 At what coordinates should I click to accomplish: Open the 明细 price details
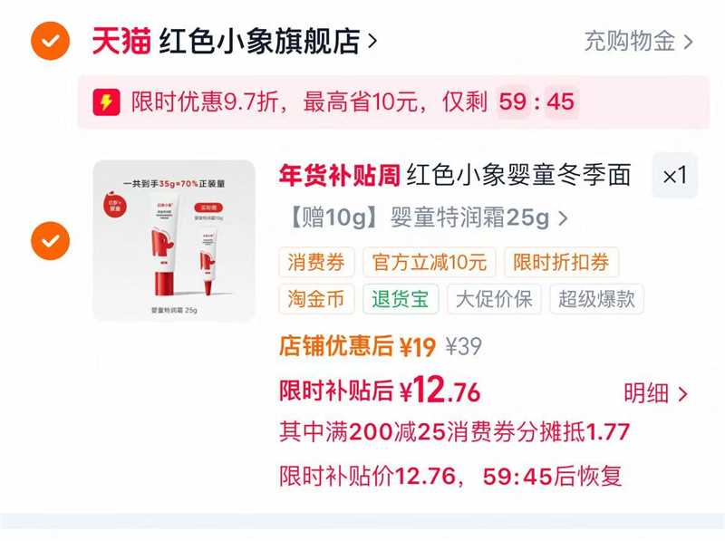(x=655, y=393)
